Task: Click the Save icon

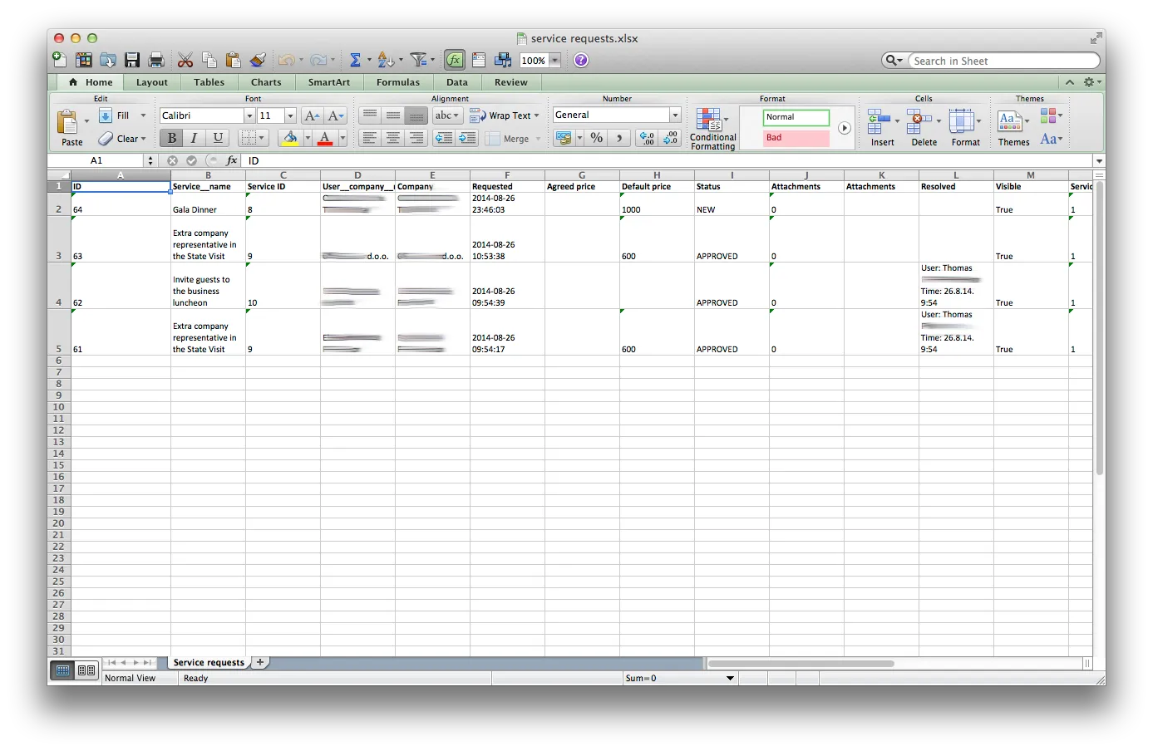Action: [131, 59]
